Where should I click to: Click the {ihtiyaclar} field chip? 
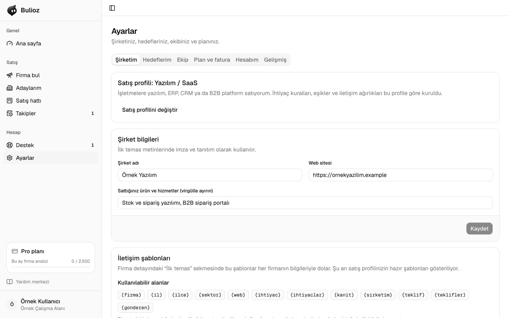coord(307,295)
